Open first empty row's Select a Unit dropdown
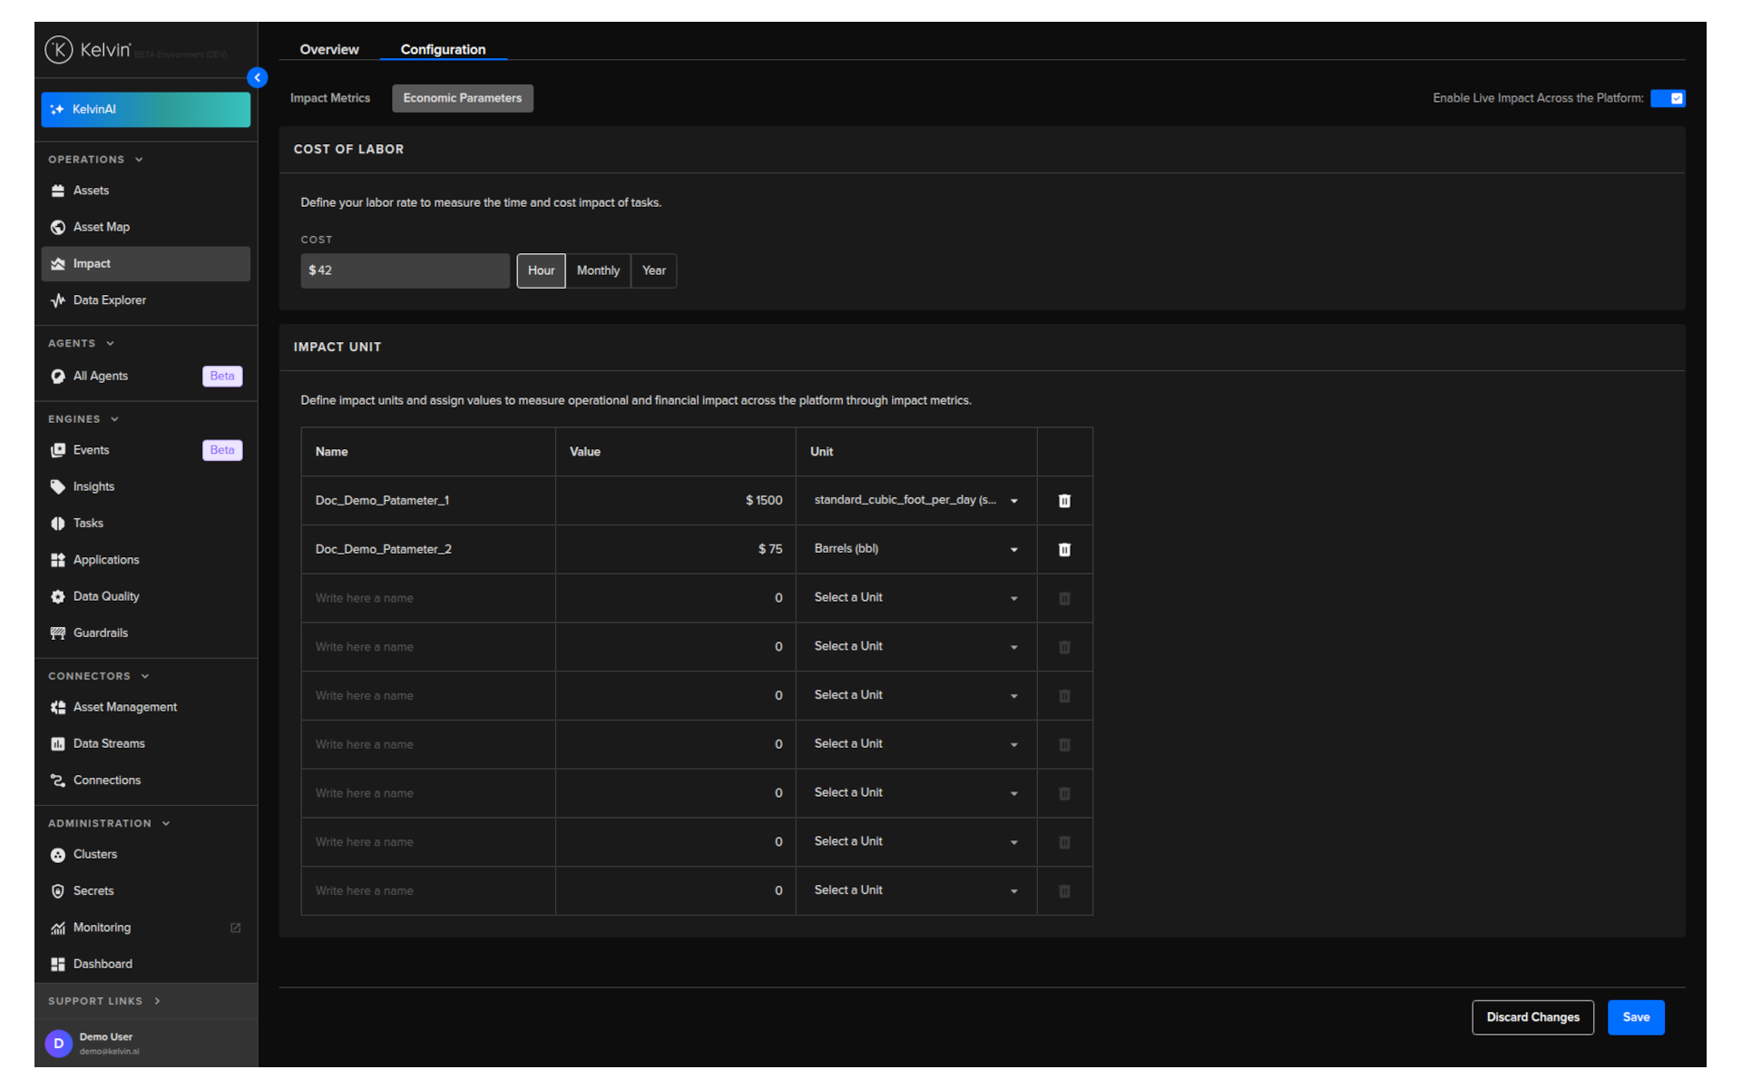This screenshot has height=1089, width=1742. pos(916,598)
